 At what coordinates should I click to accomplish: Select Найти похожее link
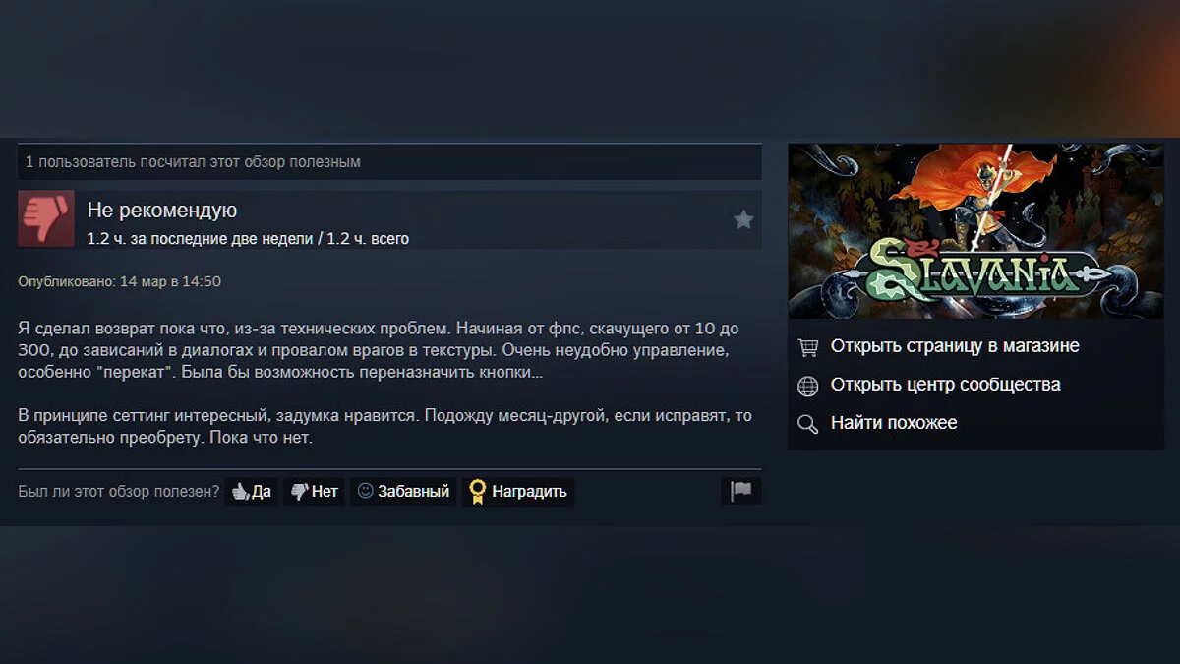tap(894, 423)
